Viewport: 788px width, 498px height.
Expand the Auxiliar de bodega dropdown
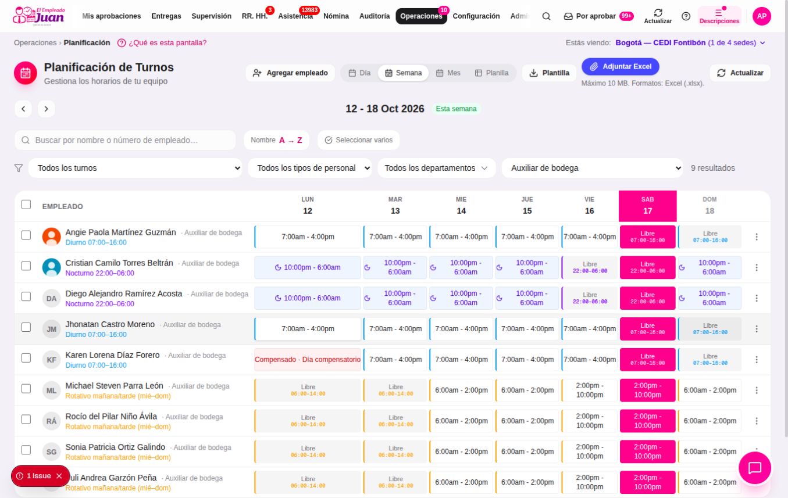593,168
